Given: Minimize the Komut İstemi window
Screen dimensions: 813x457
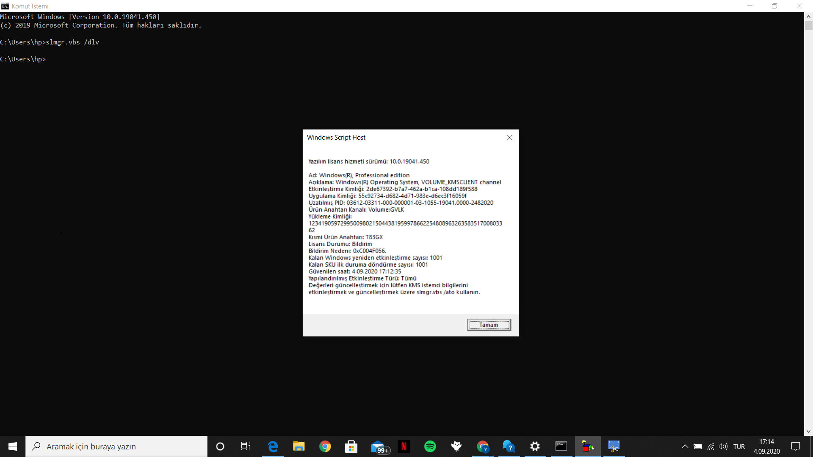Looking at the screenshot, I should [x=750, y=6].
